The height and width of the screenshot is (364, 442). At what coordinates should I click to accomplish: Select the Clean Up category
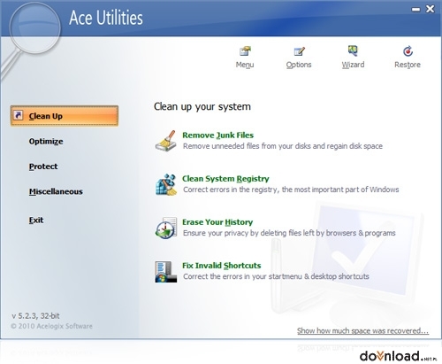65,116
